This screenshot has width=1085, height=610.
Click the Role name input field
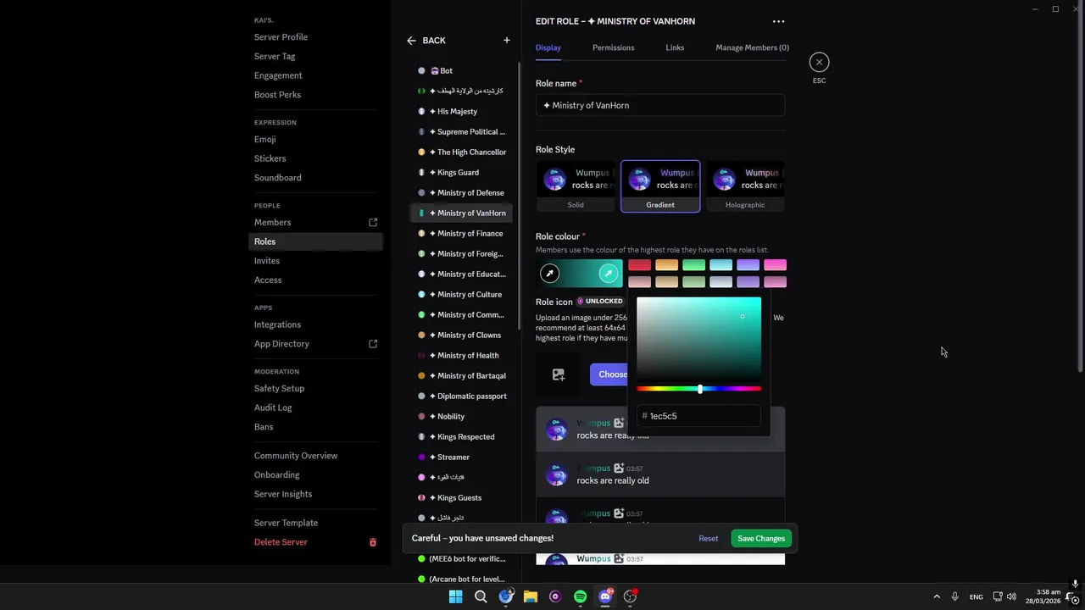tap(660, 105)
